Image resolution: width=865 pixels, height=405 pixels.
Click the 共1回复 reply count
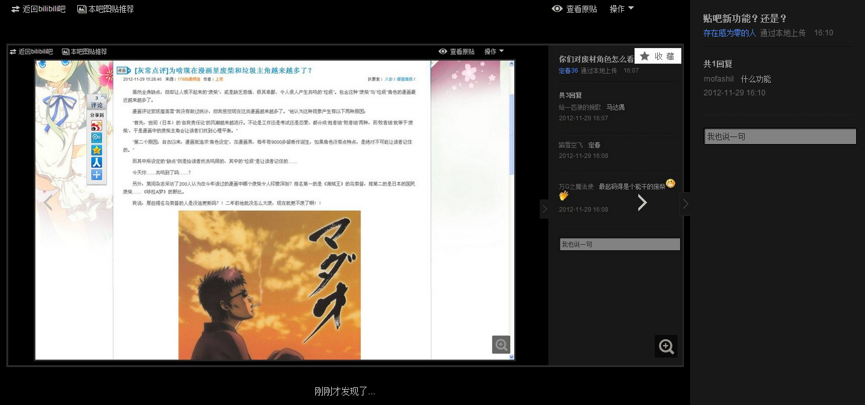pos(717,64)
